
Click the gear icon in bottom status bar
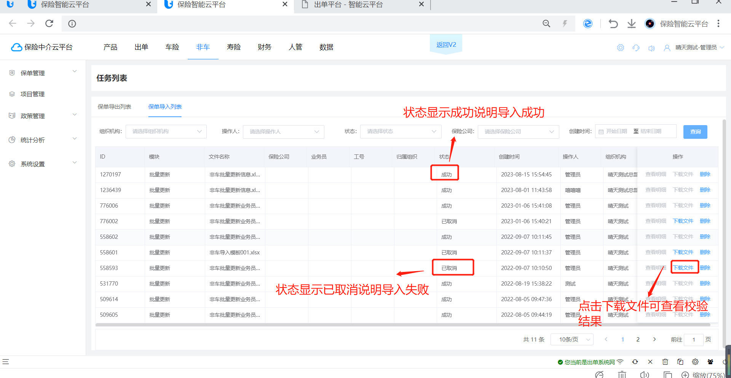pyautogui.click(x=695, y=362)
